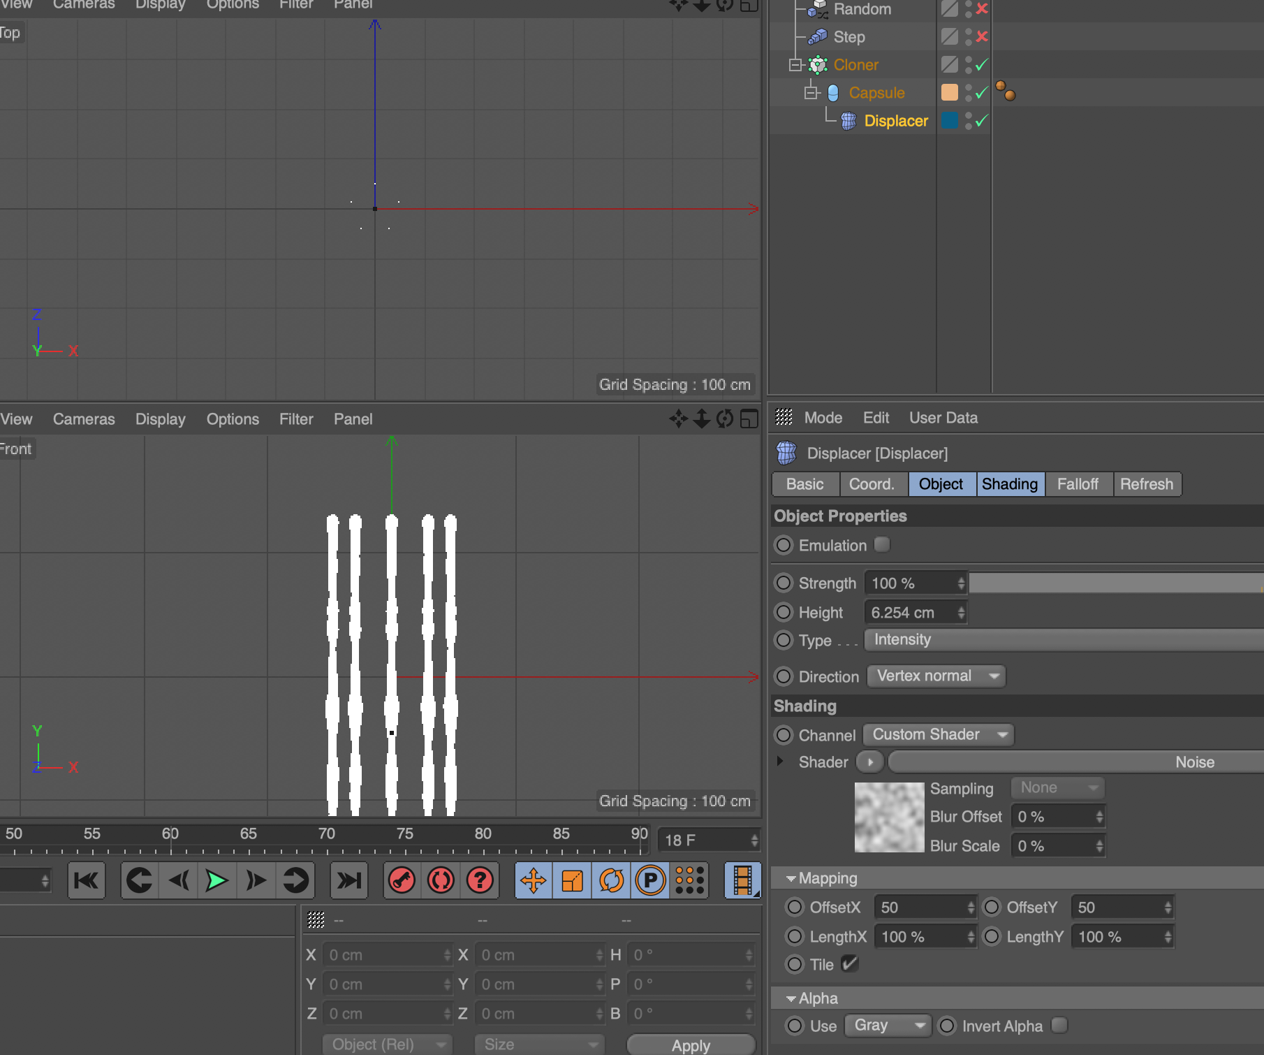Select the Rotate tool icon

tap(610, 880)
